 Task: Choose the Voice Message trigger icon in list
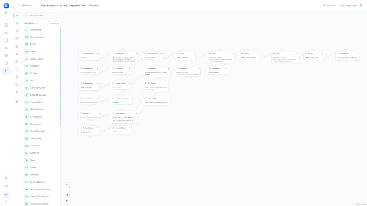tap(26, 131)
